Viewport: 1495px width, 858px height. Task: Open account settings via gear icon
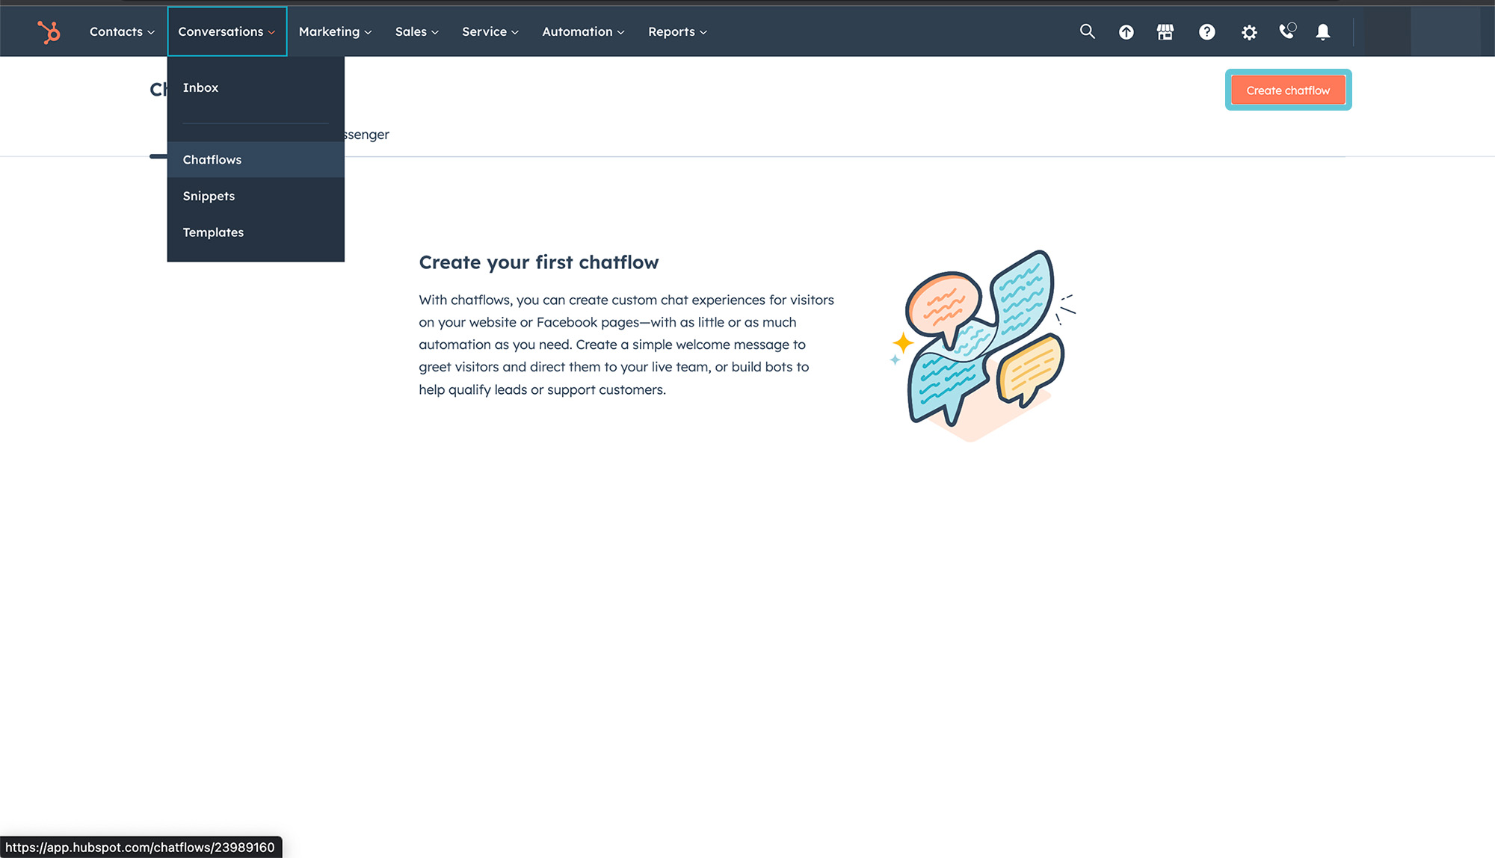(1249, 31)
